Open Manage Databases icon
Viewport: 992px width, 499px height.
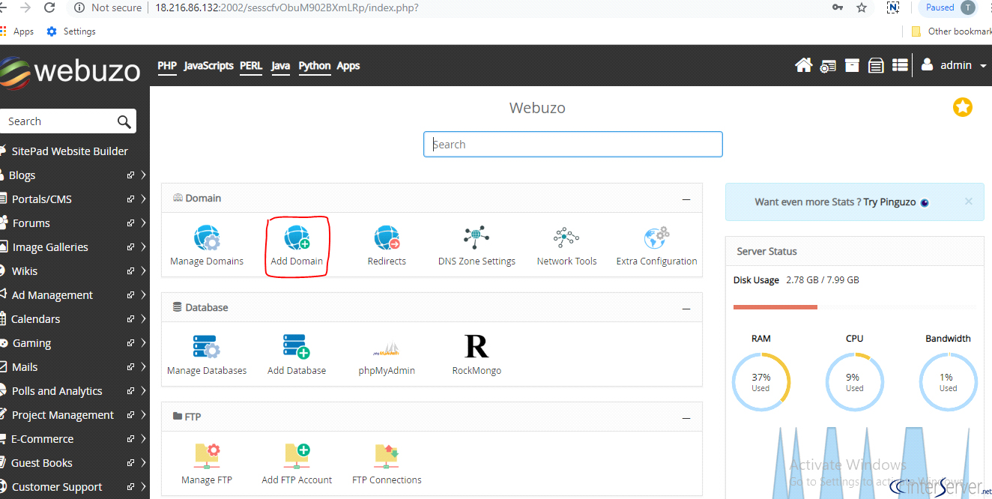click(x=207, y=348)
